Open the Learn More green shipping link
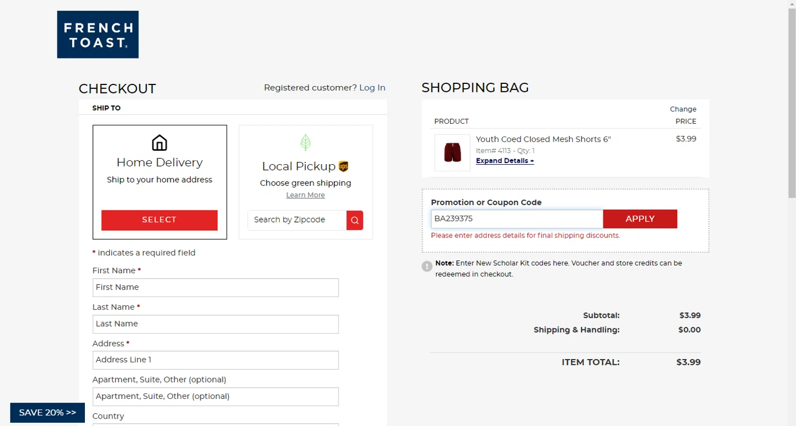The image size is (796, 426). [305, 195]
